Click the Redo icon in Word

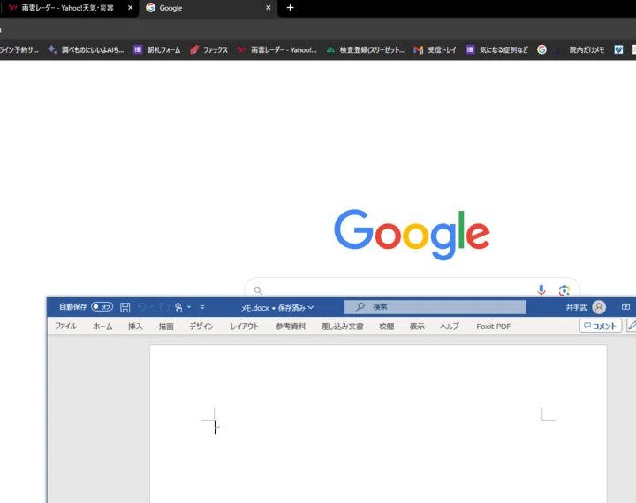164,307
